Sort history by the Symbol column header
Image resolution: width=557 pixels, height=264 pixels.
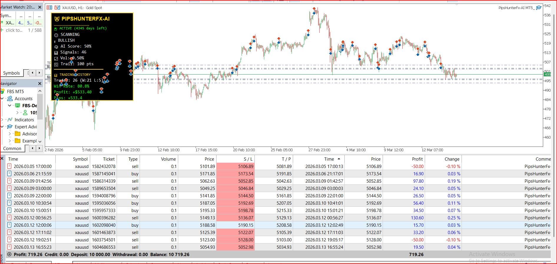[73, 159]
